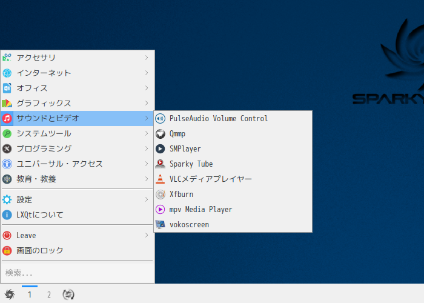Click the アクセサリ category icon
Viewport: 424px width, 303px height.
pos(7,58)
